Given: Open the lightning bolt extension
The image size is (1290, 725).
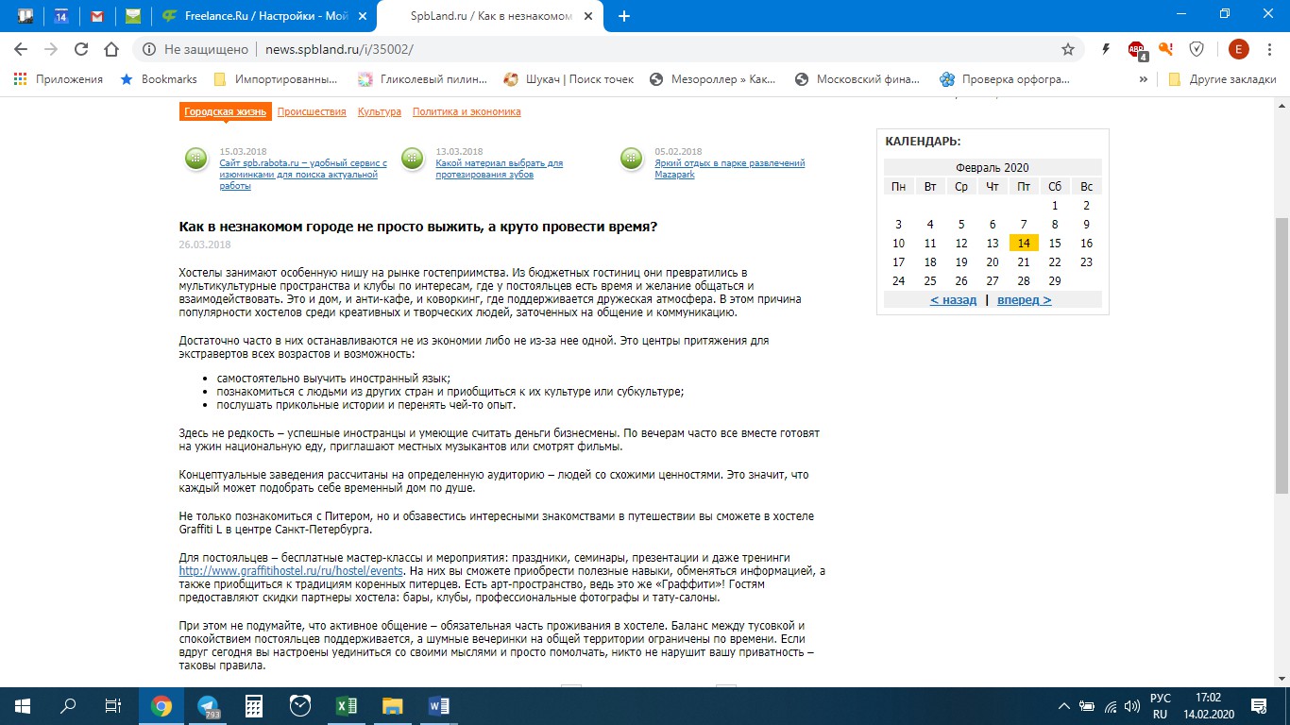Looking at the screenshot, I should point(1106,49).
